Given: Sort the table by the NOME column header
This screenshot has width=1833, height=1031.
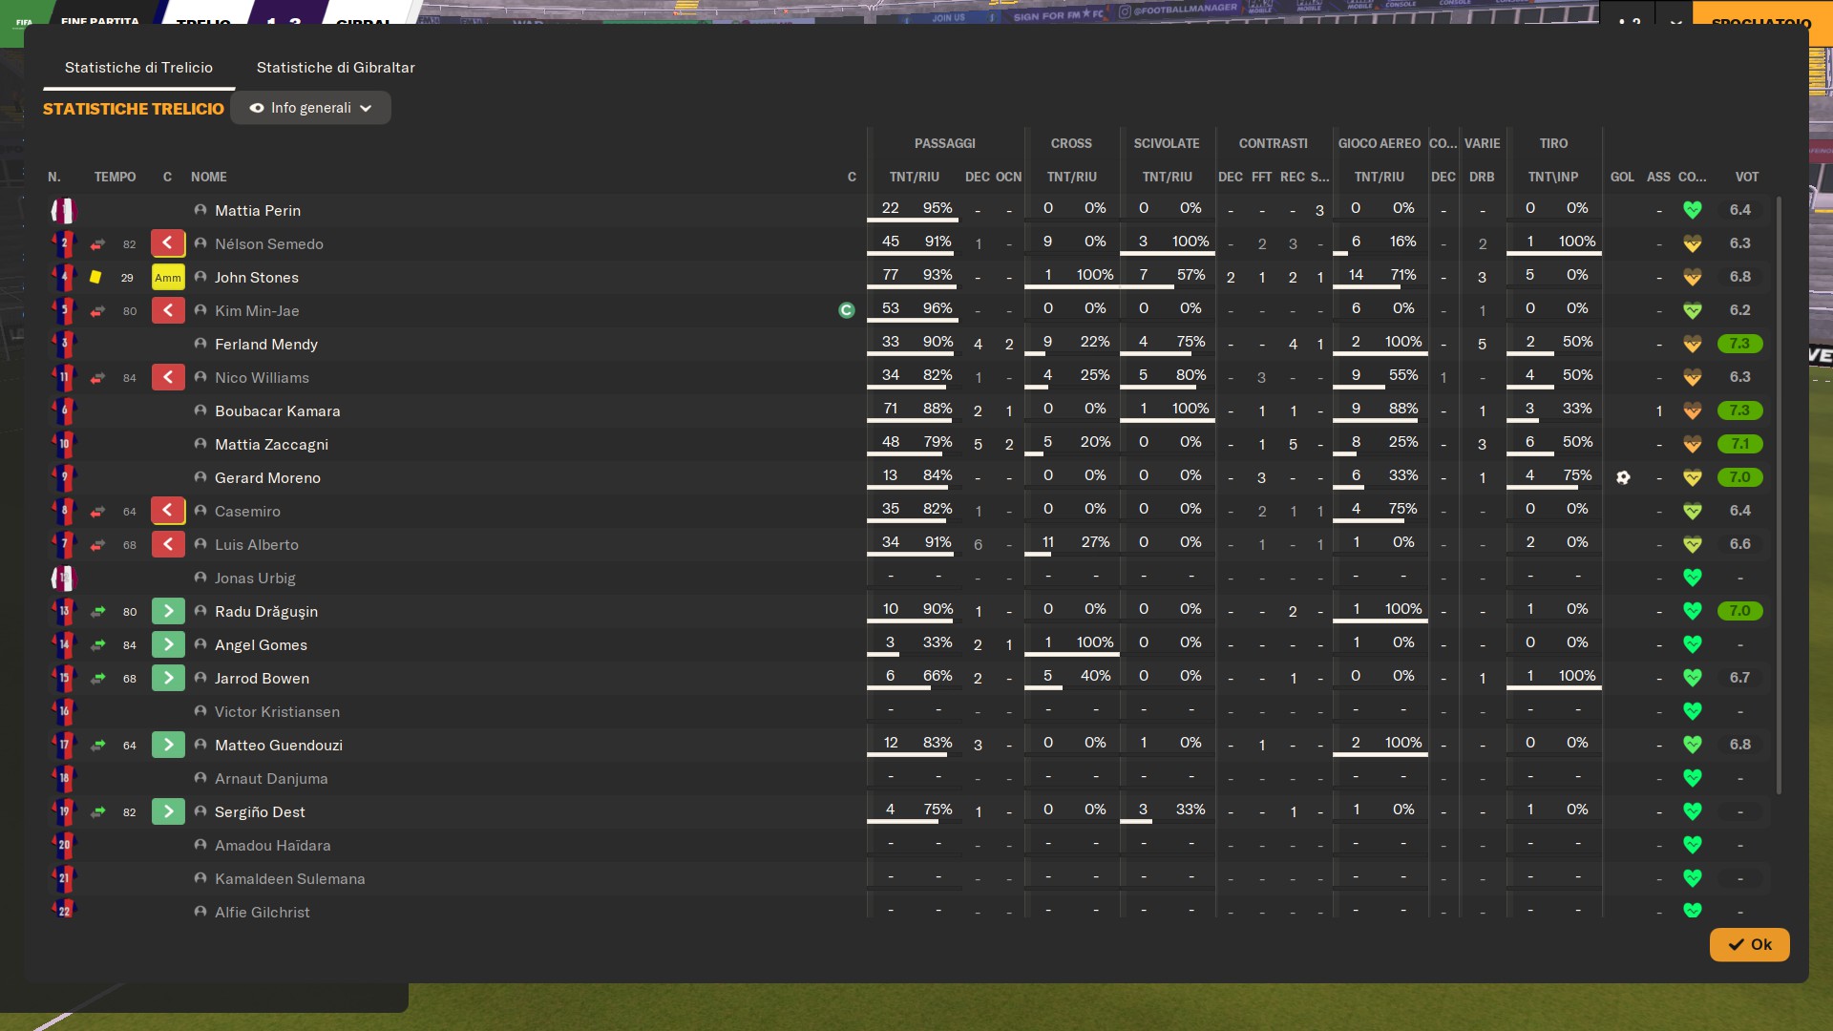Looking at the screenshot, I should tap(208, 177).
